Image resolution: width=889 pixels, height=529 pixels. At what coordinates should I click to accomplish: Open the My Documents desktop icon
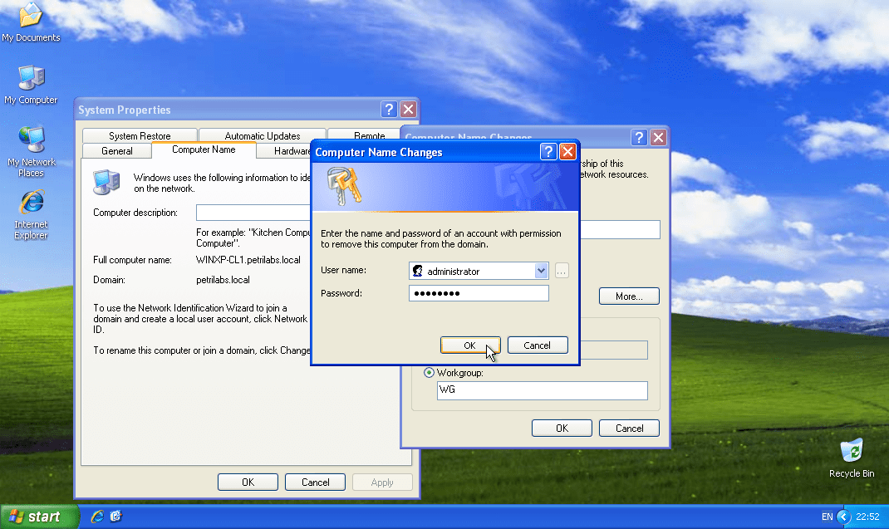[x=31, y=22]
